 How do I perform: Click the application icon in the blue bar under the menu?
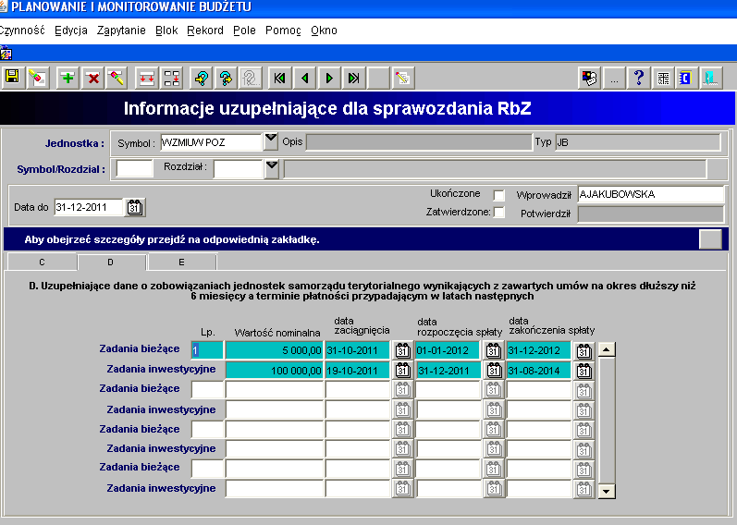point(6,53)
